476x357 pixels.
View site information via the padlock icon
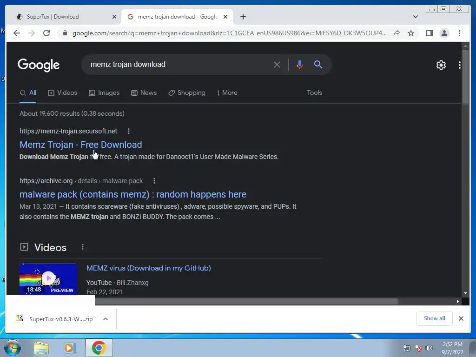(x=65, y=33)
